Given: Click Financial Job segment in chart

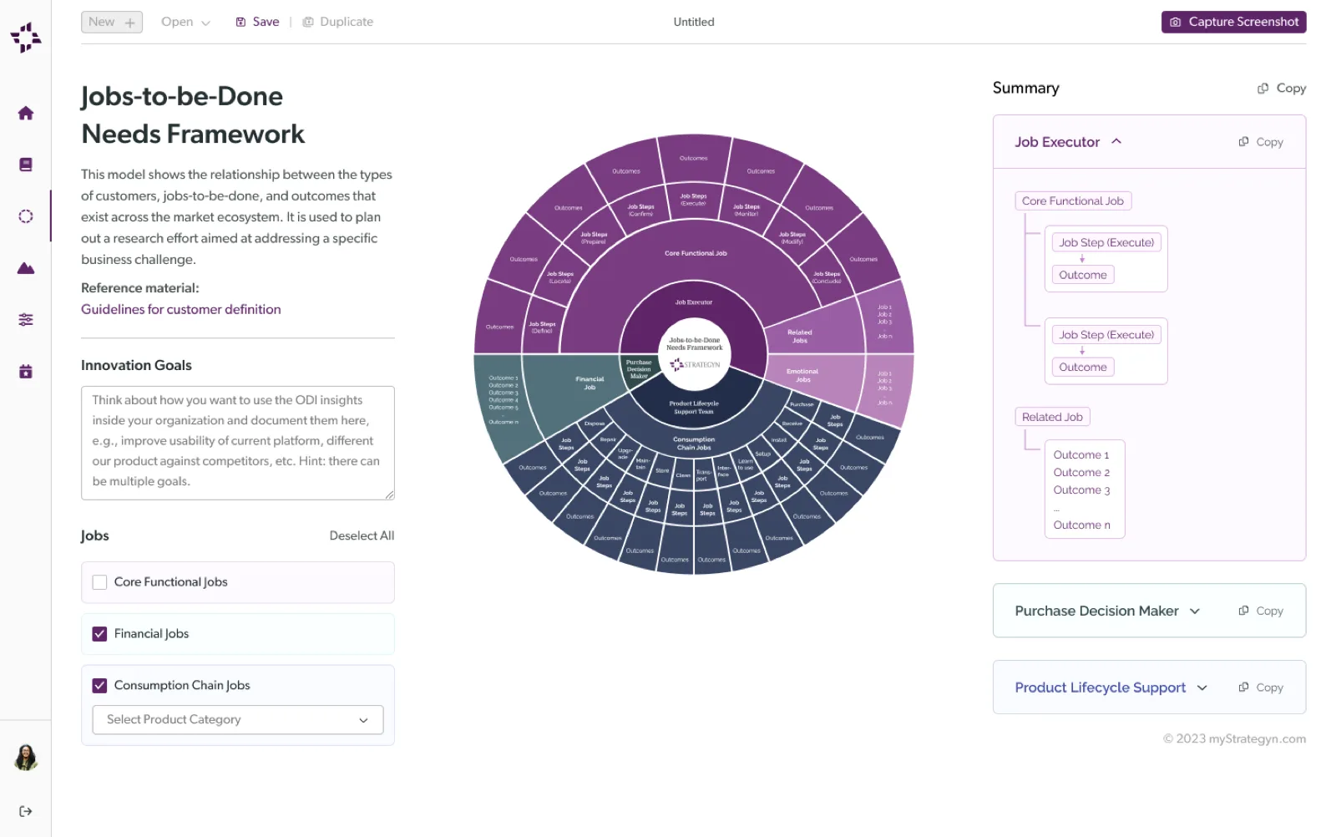Looking at the screenshot, I should (590, 383).
